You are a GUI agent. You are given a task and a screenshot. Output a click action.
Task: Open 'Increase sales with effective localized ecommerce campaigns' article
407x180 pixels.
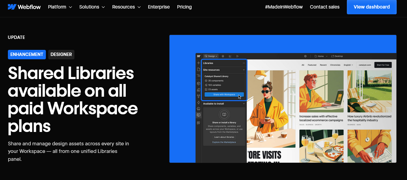pos(321,118)
